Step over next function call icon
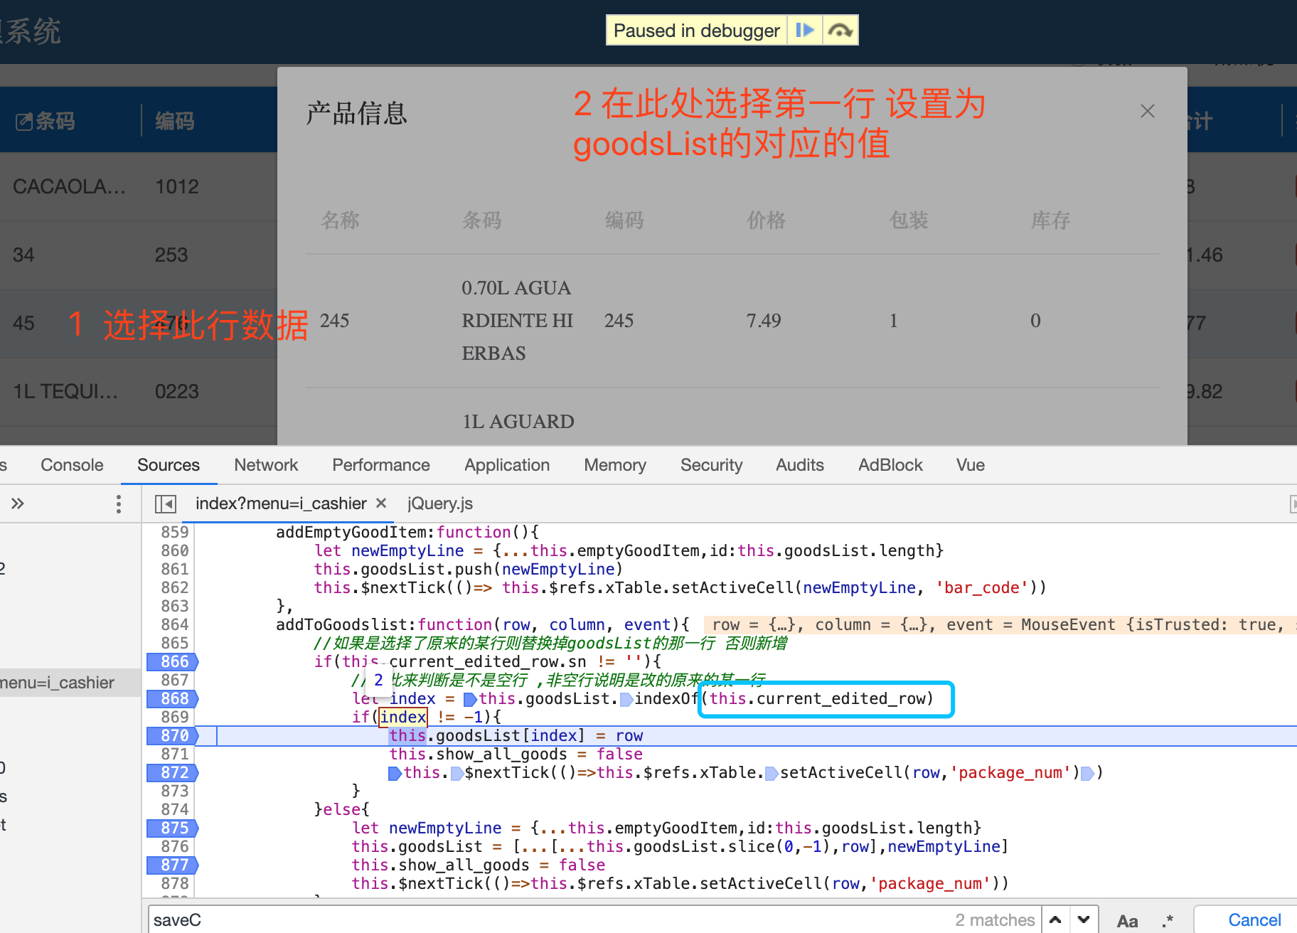Viewport: 1297px width, 933px height. tap(840, 31)
